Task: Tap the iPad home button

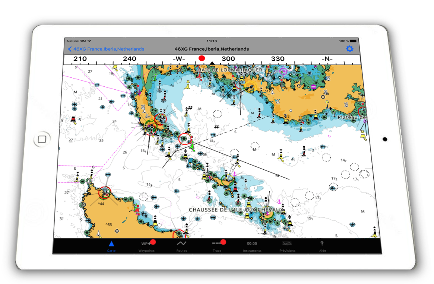Action: (x=42, y=139)
